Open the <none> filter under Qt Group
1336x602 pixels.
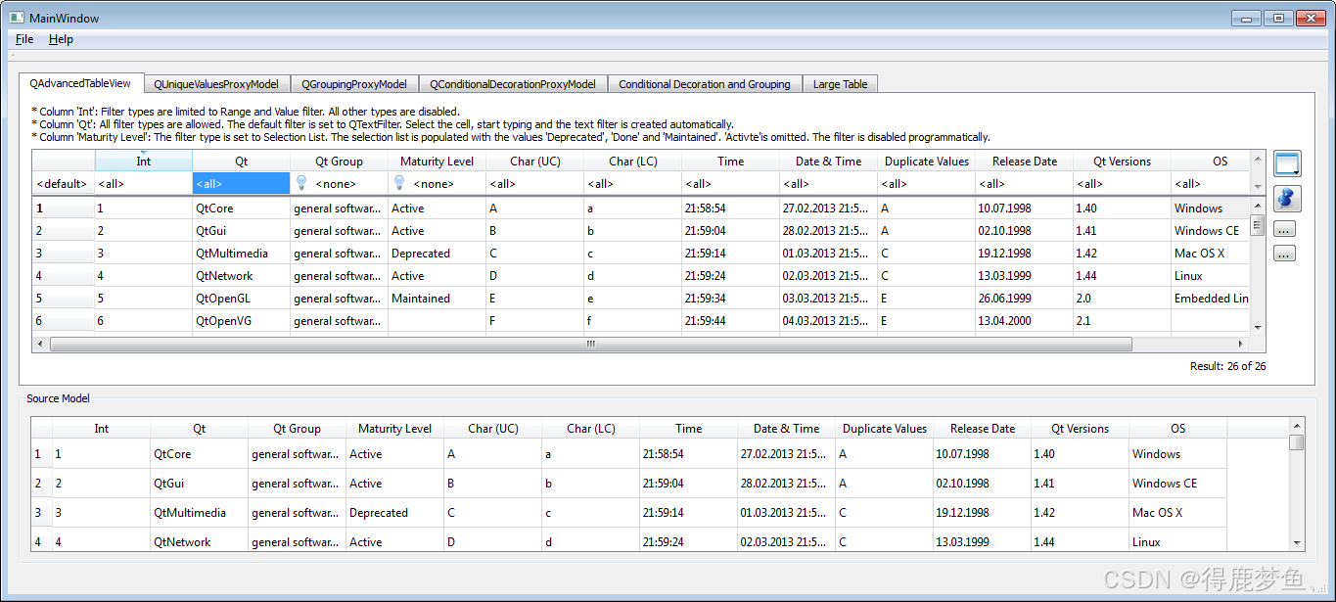point(339,184)
